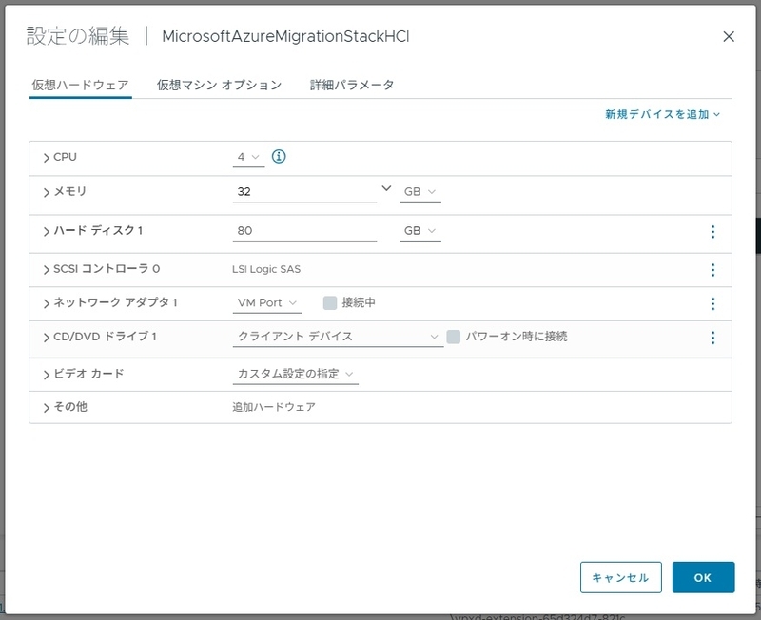Open the hard disk GB unit dropdown
The image size is (761, 620).
click(x=420, y=231)
